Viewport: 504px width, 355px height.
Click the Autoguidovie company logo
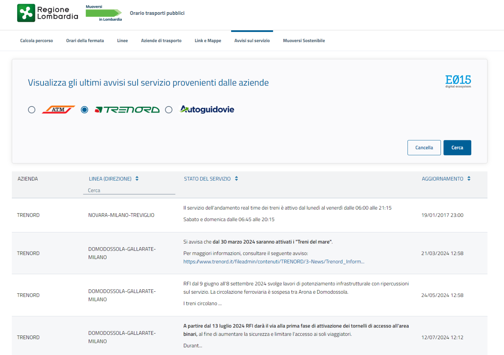point(207,109)
